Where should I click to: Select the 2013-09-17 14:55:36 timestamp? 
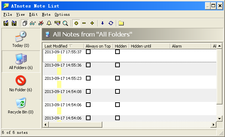63,65
